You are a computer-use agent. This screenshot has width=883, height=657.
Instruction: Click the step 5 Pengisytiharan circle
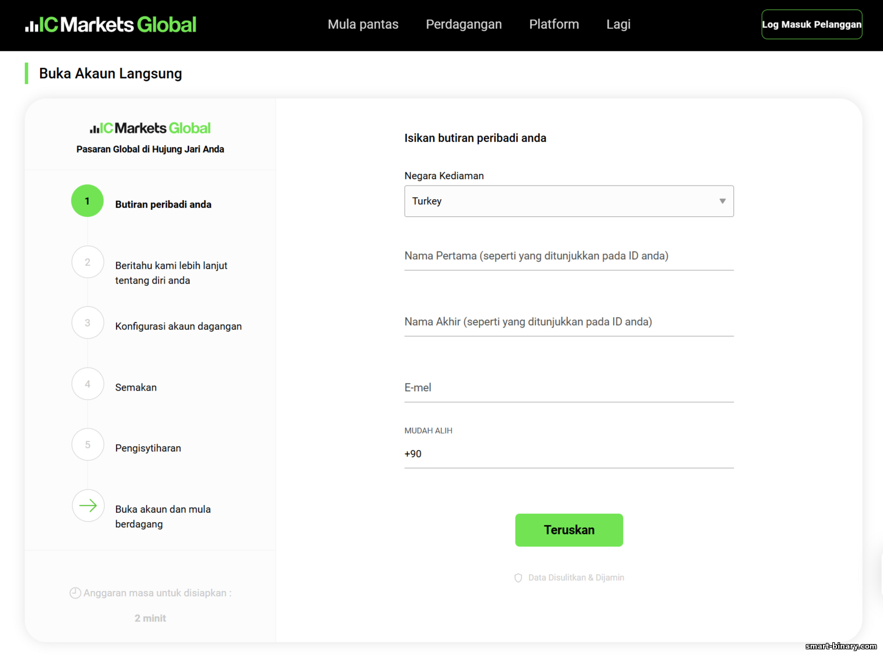[88, 445]
